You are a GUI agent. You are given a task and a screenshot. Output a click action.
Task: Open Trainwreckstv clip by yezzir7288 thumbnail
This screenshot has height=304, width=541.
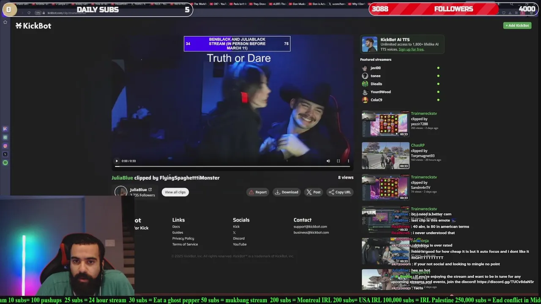pos(385,124)
